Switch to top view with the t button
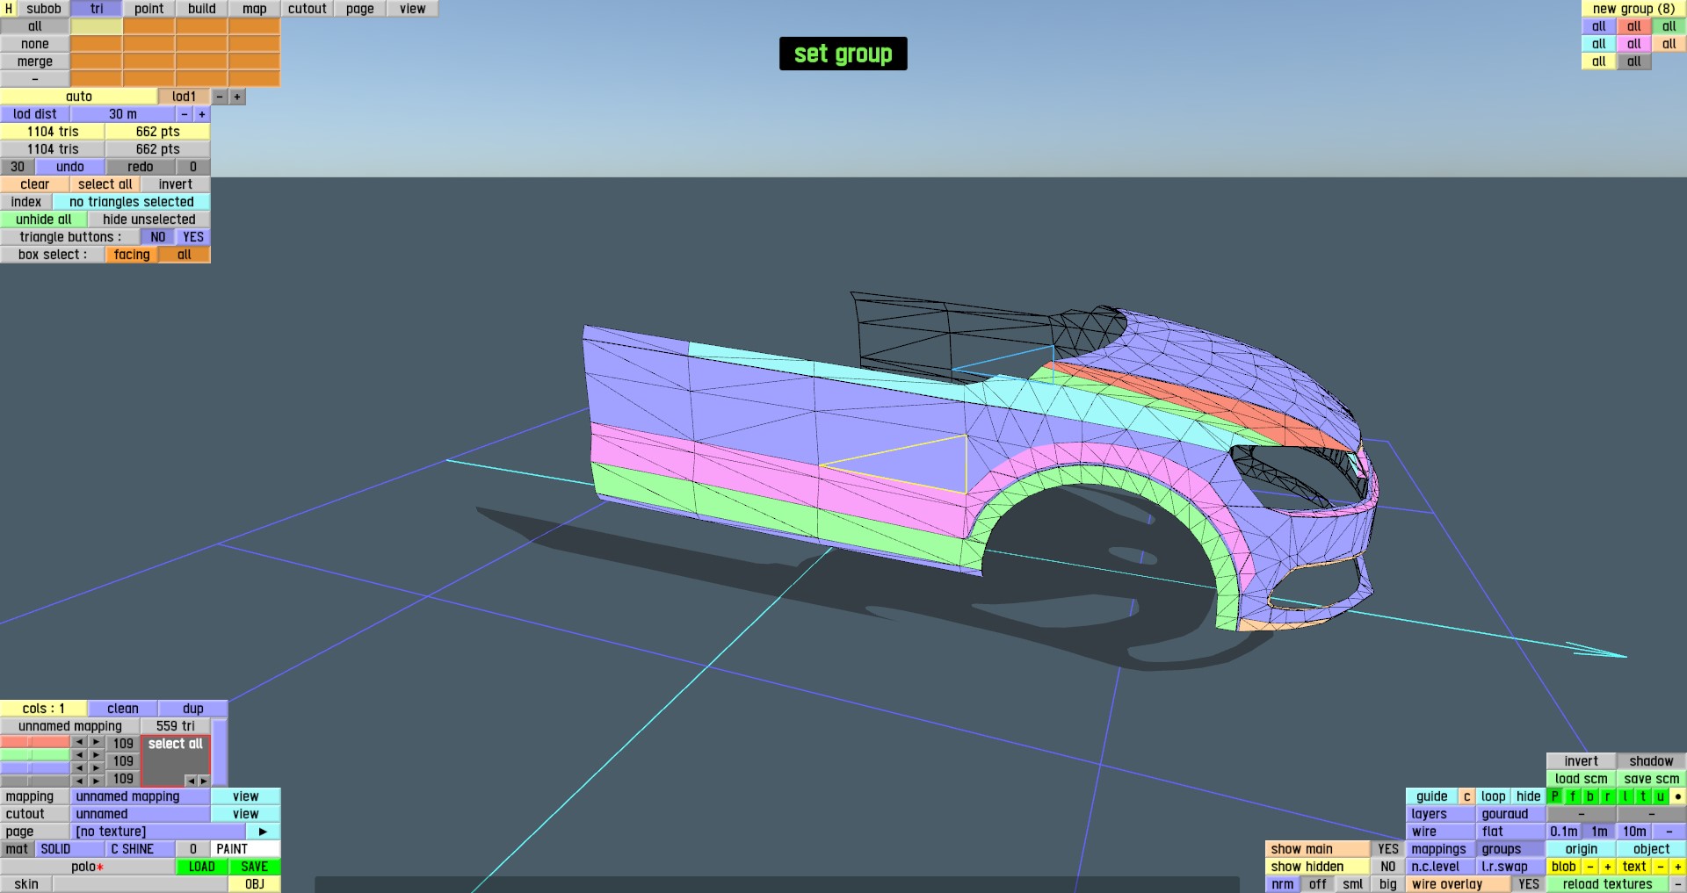 1643,796
